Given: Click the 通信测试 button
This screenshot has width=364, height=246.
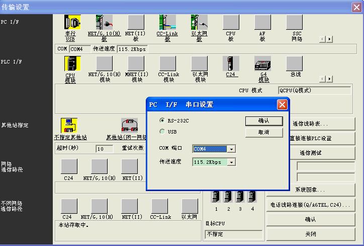Looking at the screenshot, I should click(x=310, y=153).
